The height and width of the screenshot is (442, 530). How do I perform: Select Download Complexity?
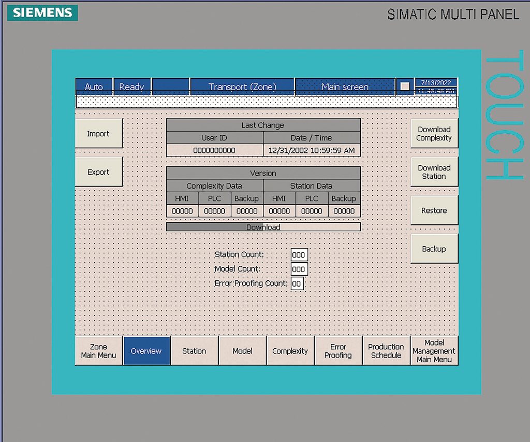(x=434, y=133)
